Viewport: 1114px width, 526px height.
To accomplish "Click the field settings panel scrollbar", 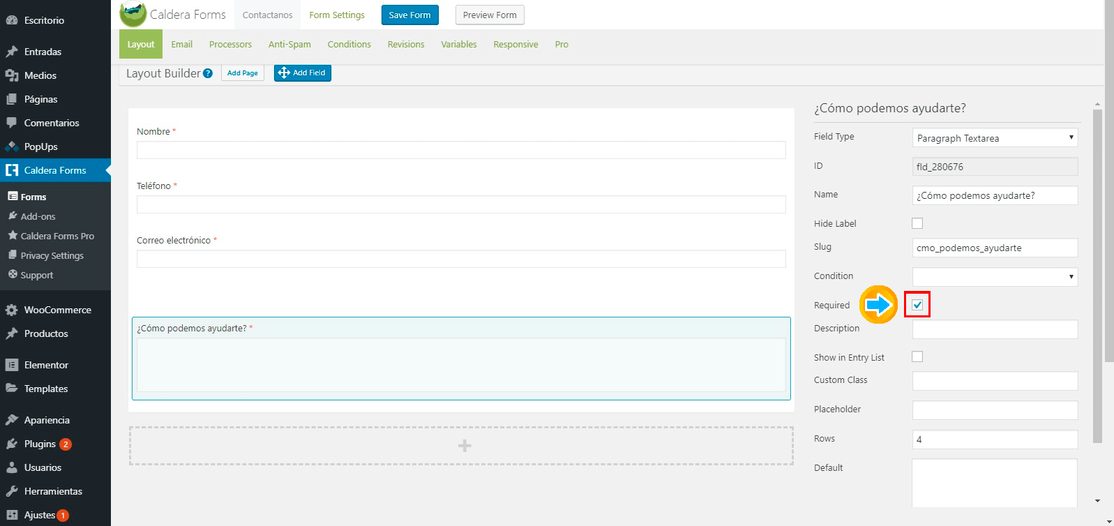I will (x=1097, y=279).
